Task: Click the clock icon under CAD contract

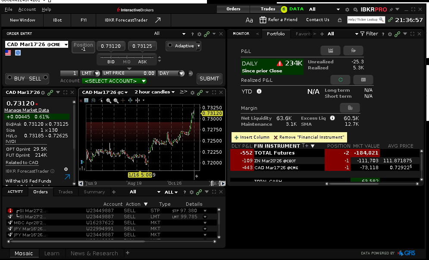Action: pos(18,53)
